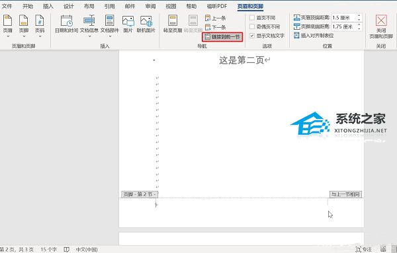397x253 pixels.
Task: Expand the Footer (页脚) dropdown
Action: point(24,26)
